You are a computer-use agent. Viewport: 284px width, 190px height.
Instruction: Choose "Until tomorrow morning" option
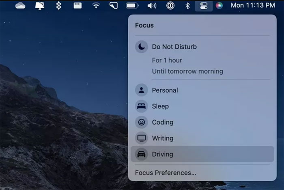pyautogui.click(x=187, y=71)
